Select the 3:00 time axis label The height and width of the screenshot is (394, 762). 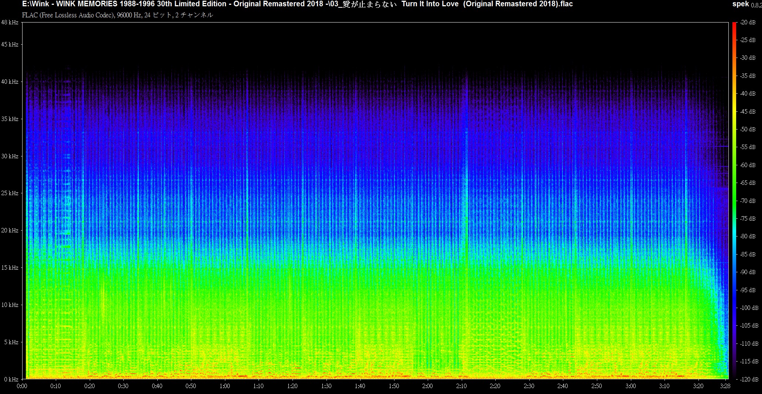[631, 386]
